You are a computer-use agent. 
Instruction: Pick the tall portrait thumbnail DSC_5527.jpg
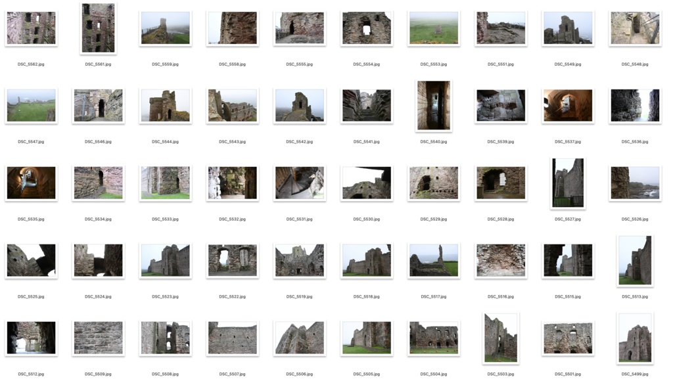point(568,183)
